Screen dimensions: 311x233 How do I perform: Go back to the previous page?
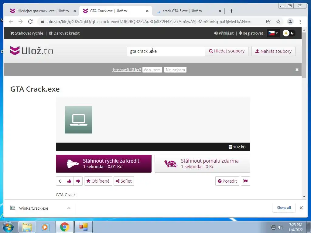tap(11, 22)
